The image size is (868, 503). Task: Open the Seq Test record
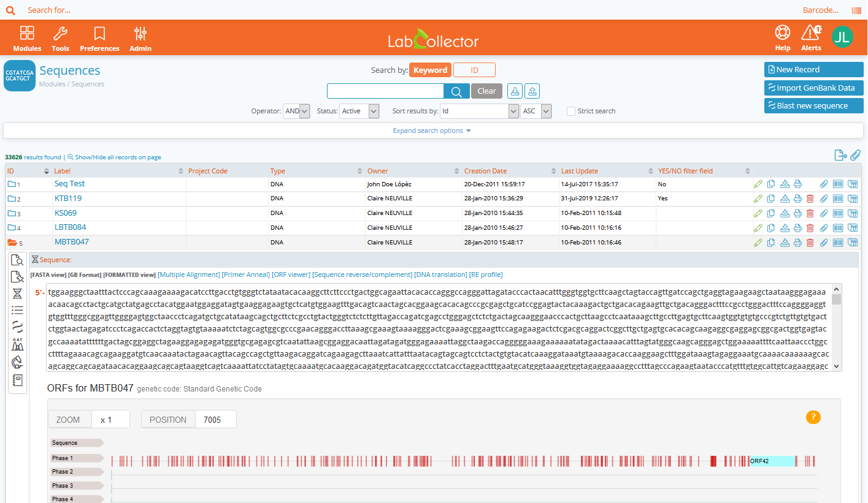click(x=69, y=183)
